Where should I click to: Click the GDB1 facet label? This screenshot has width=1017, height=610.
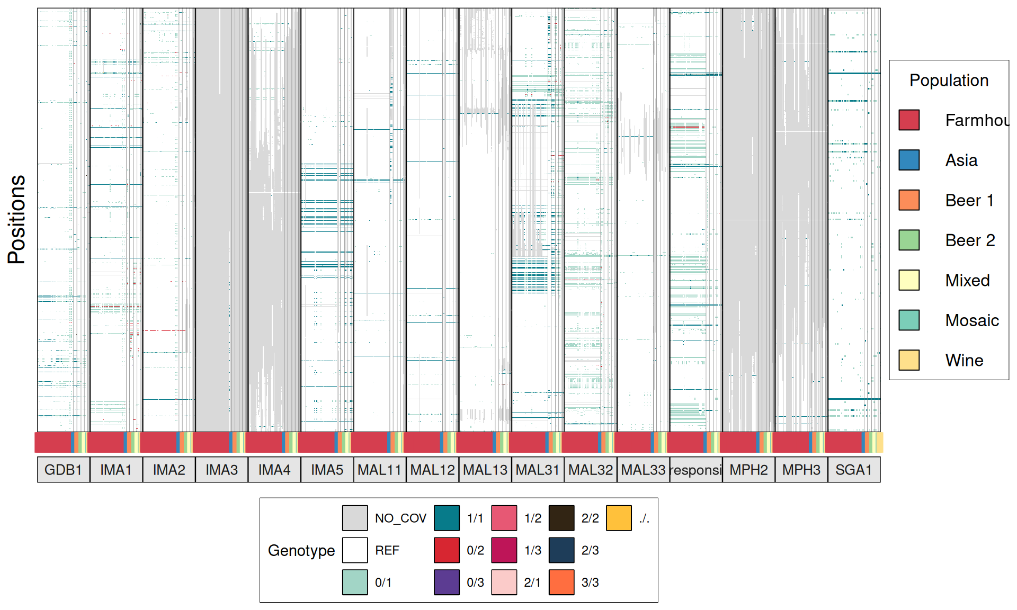63,470
